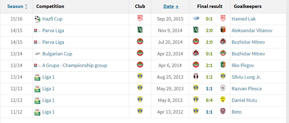This screenshot has height=123, width=289.
Task: Click the Hazfi Cup competition logo icon
Action: (37, 19)
